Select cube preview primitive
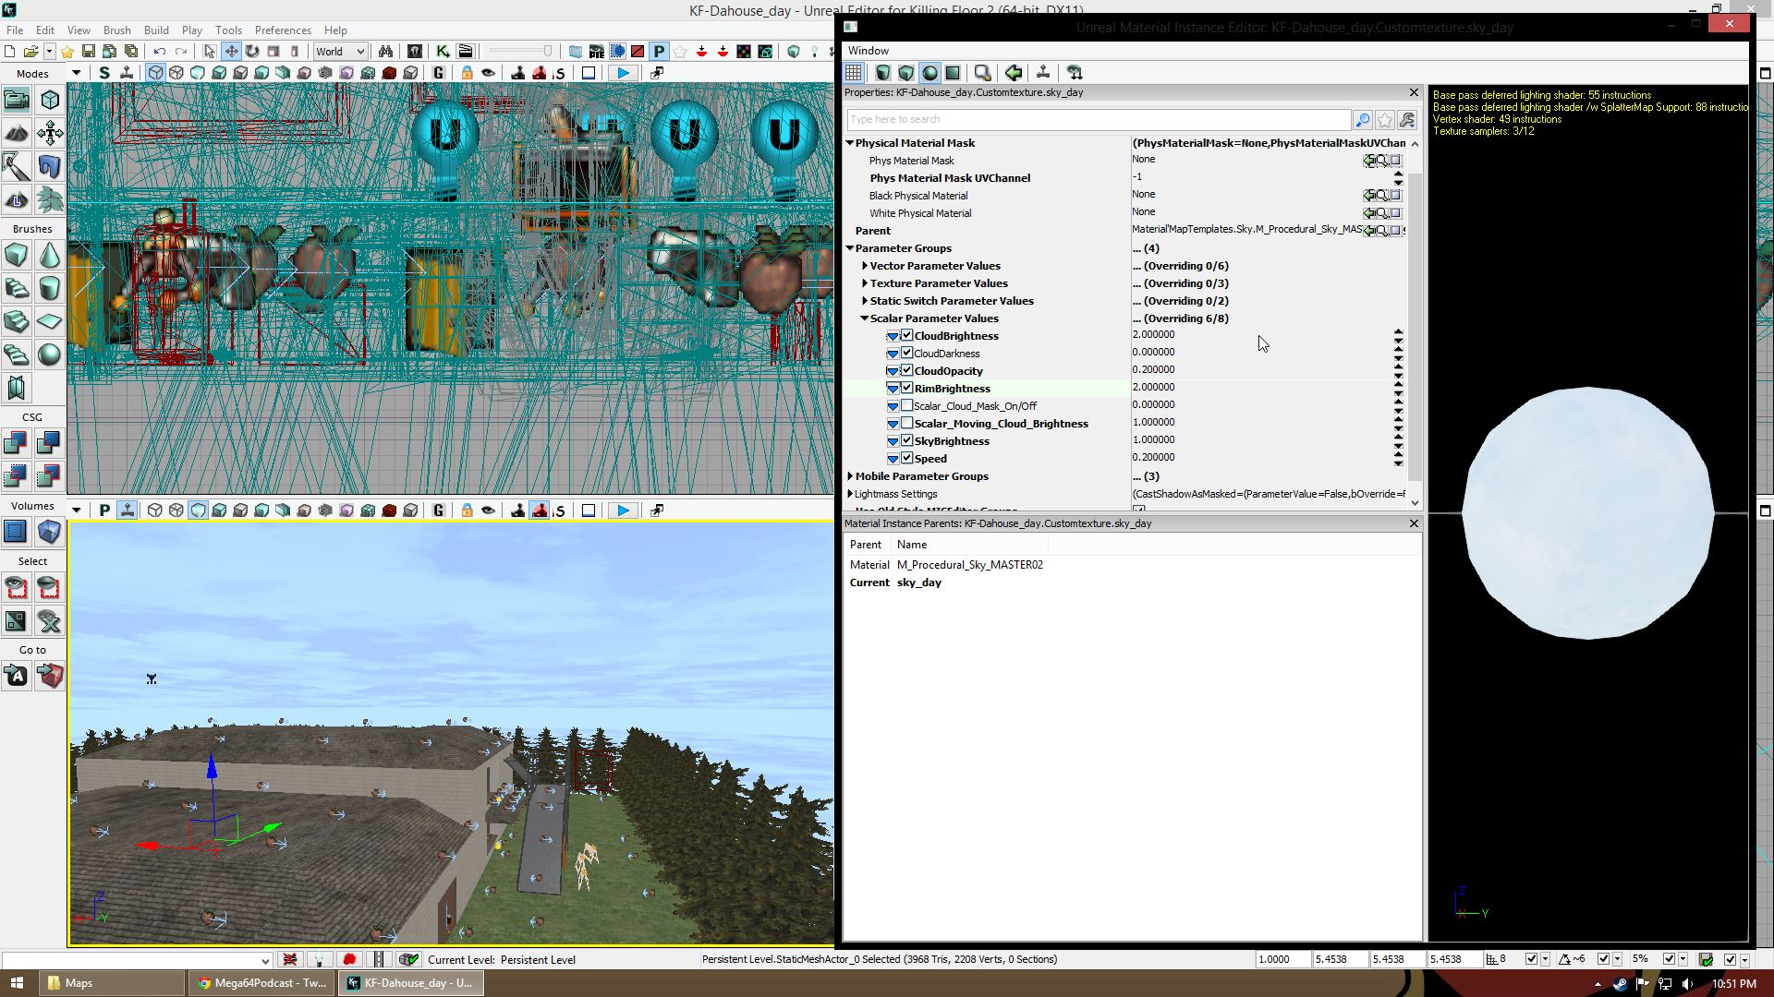The width and height of the screenshot is (1774, 997). point(906,73)
